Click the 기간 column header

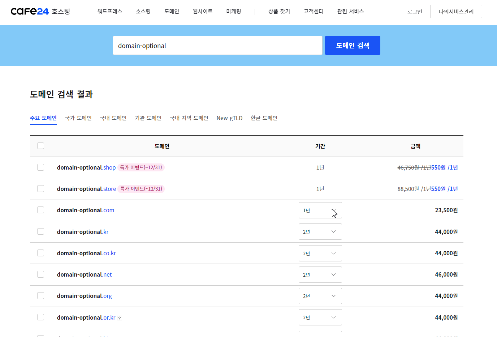click(320, 146)
